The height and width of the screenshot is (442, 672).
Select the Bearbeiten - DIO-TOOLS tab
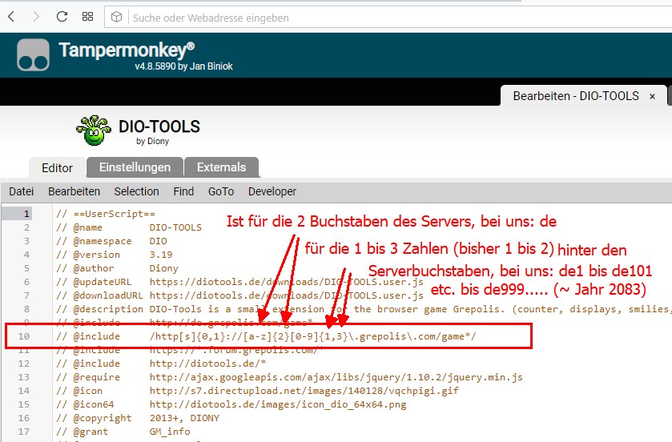[x=576, y=96]
